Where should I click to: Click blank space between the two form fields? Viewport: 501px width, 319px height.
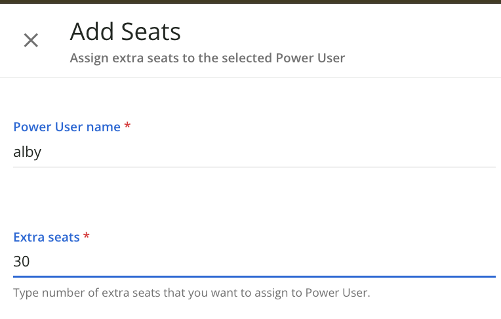pos(250,197)
